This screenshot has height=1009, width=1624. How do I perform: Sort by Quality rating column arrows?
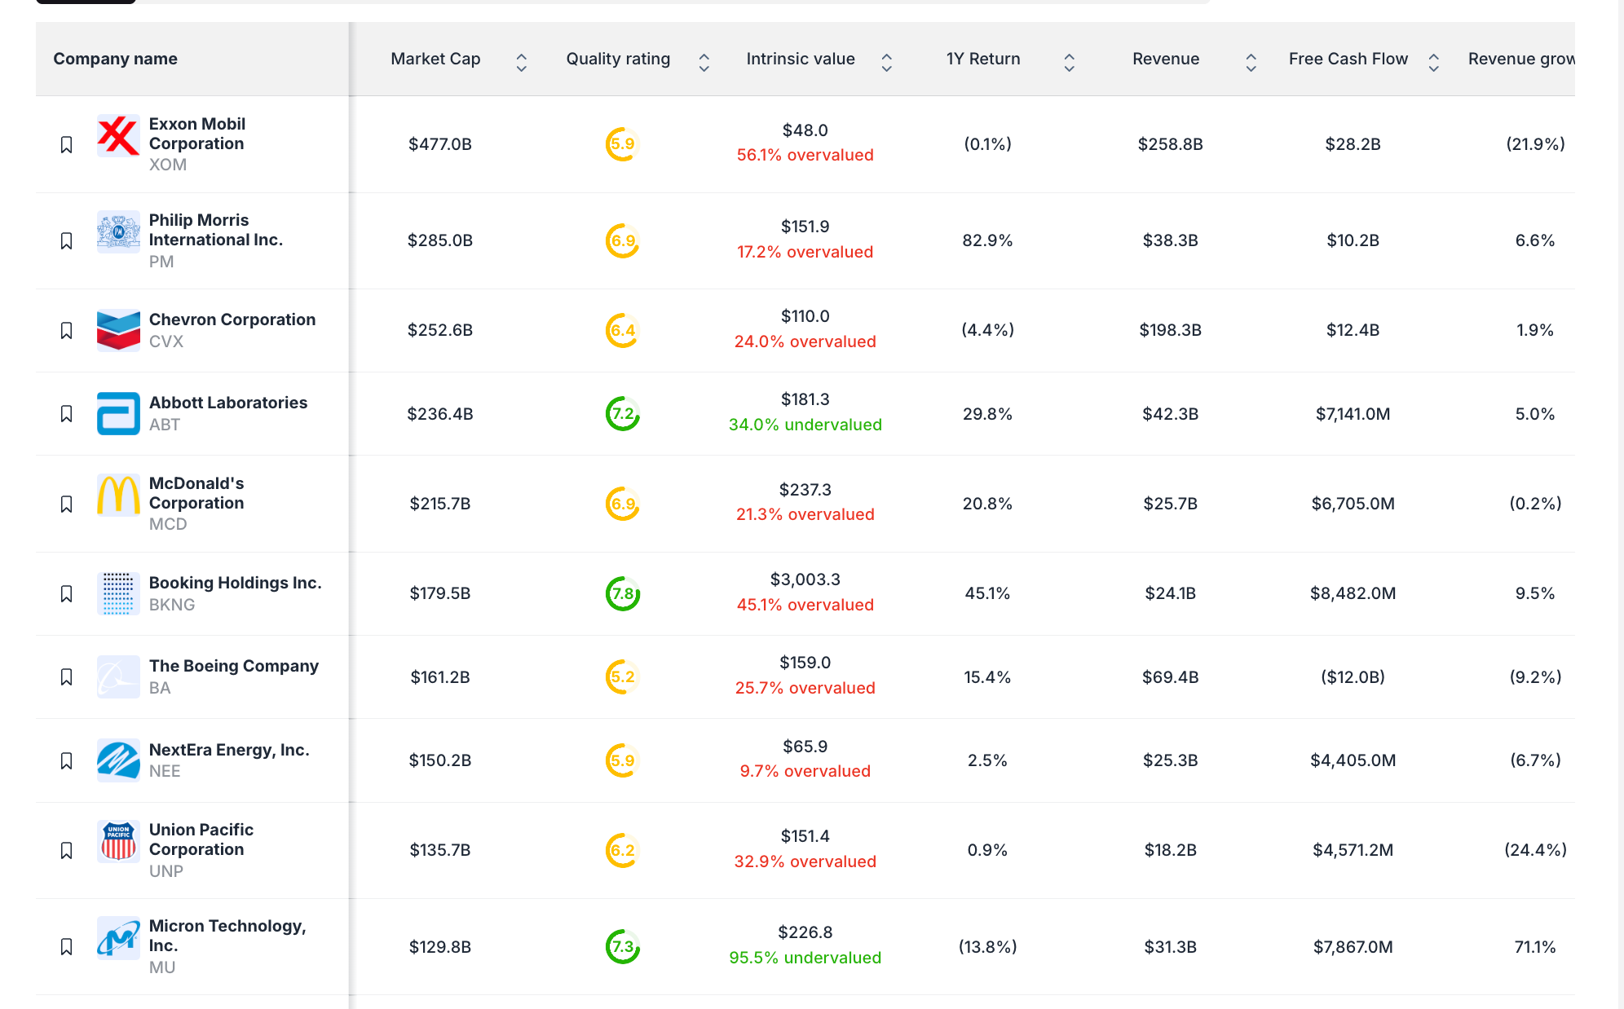(704, 63)
